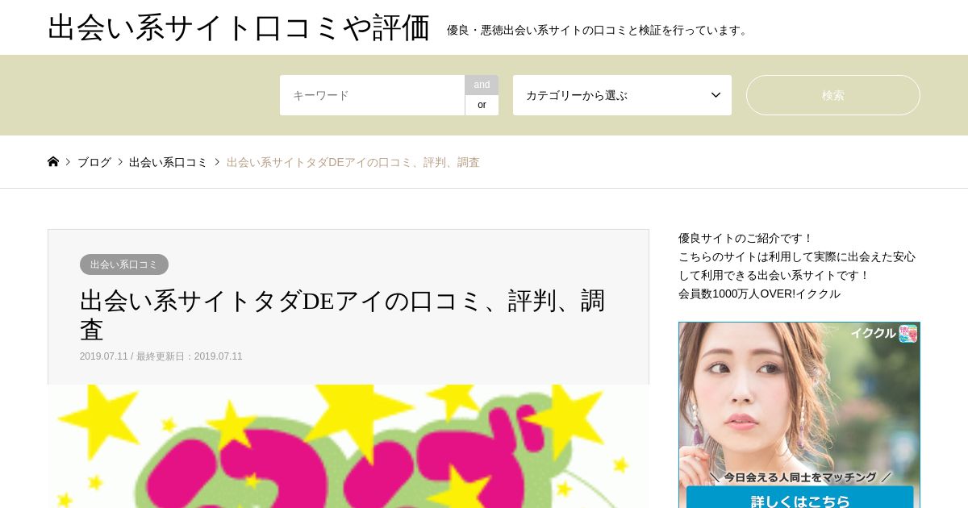The height and width of the screenshot is (508, 968).
Task: Click the 検索 search button
Action: tap(833, 95)
